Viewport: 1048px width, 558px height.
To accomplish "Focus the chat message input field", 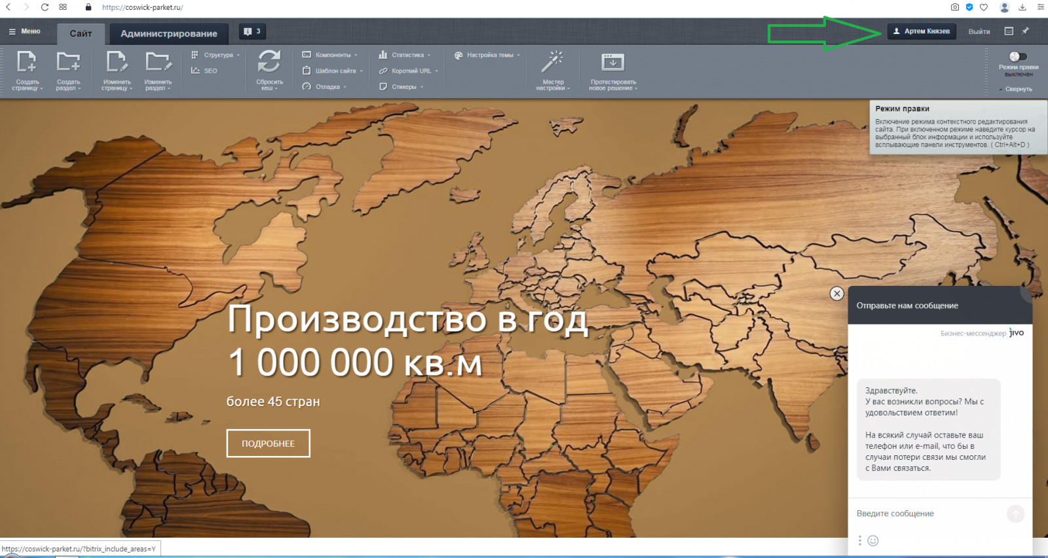I will click(927, 514).
